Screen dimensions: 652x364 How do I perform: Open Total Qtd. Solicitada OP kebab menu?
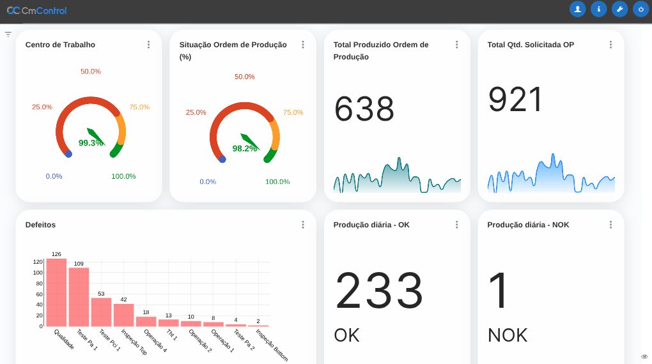coord(610,45)
